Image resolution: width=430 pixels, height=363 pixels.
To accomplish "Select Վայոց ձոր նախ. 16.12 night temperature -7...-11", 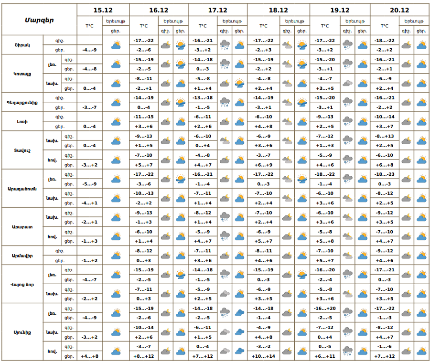I will coord(144,289).
